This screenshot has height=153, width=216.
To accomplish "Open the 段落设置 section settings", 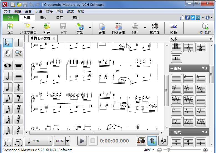I will [x=119, y=28].
